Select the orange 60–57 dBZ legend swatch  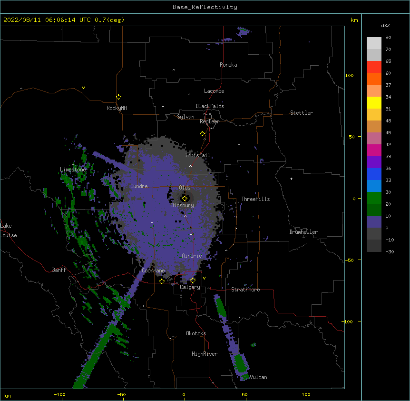pos(374,79)
